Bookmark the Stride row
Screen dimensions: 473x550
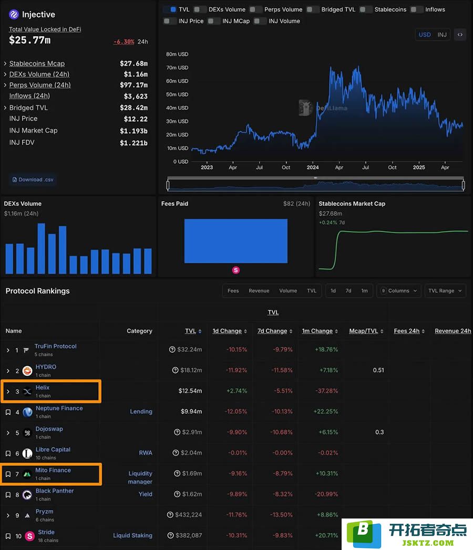point(8,536)
